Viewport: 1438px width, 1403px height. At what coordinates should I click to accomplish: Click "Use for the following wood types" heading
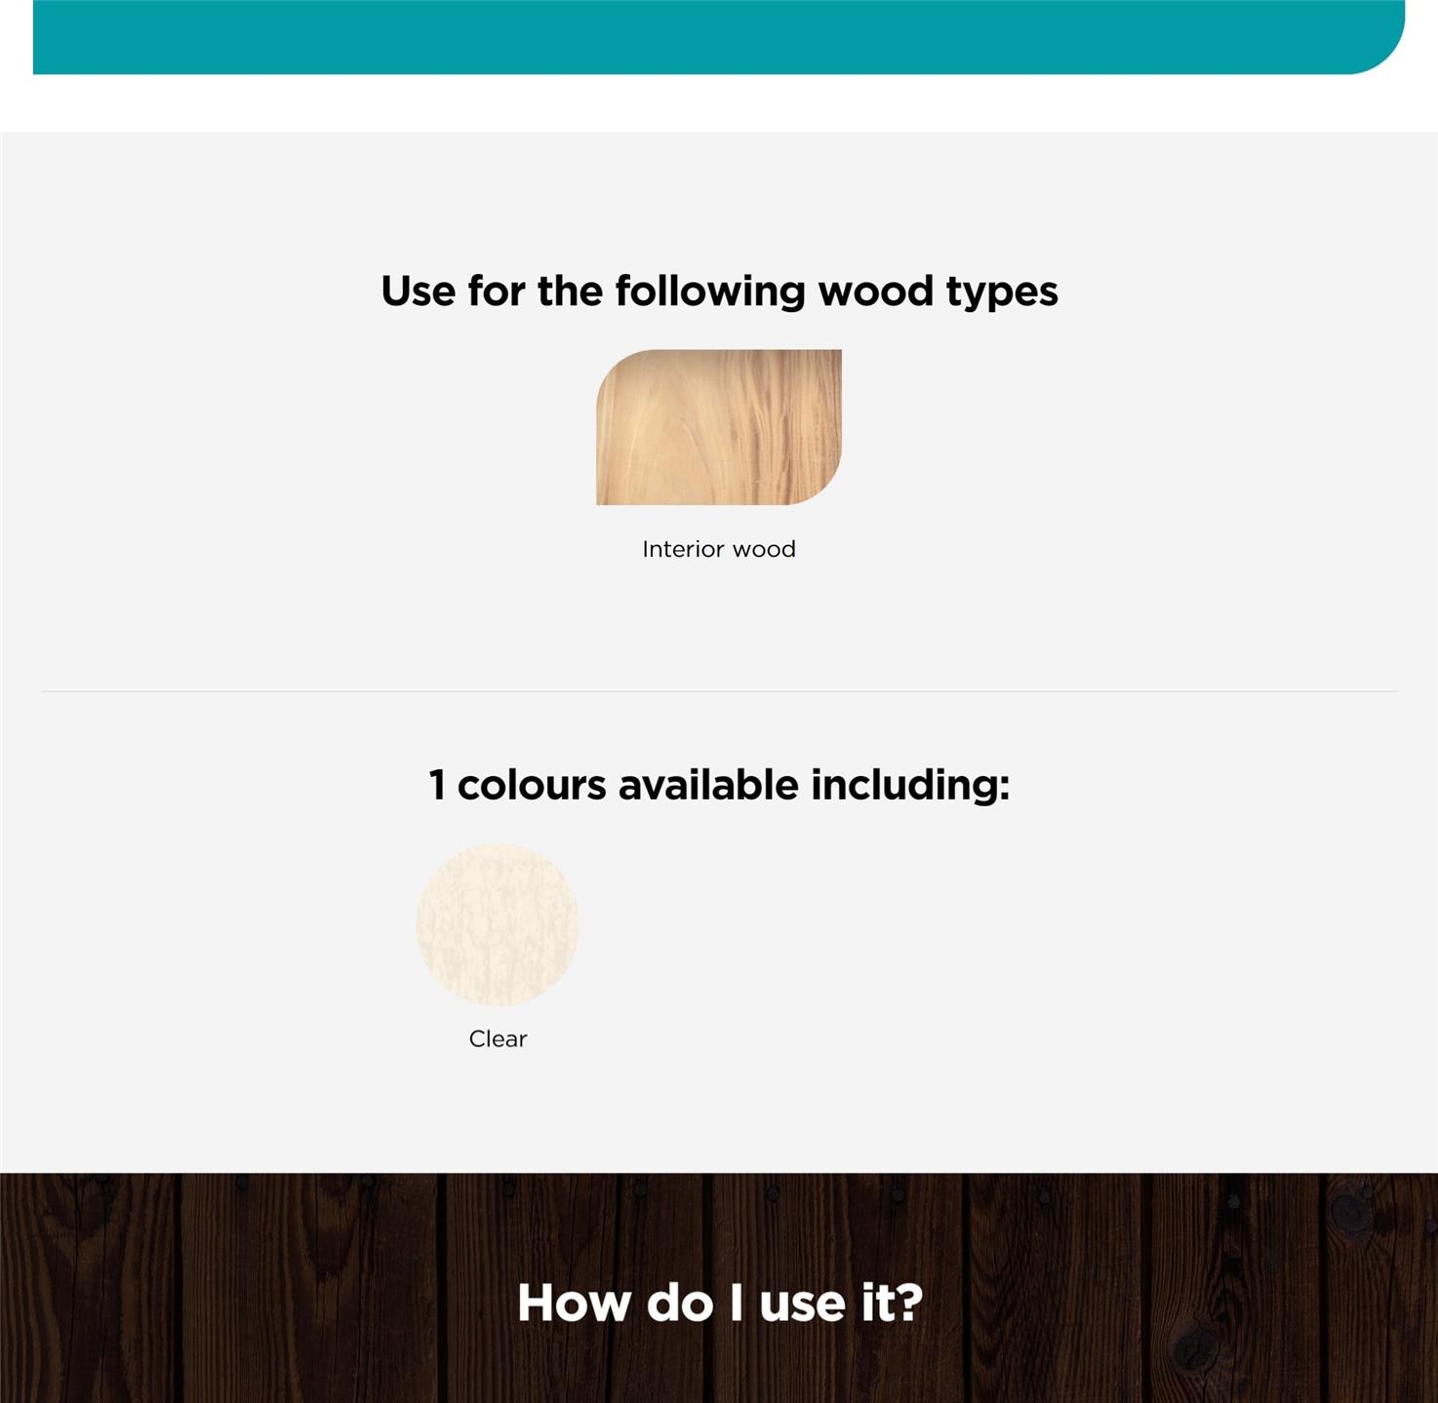coord(719,292)
